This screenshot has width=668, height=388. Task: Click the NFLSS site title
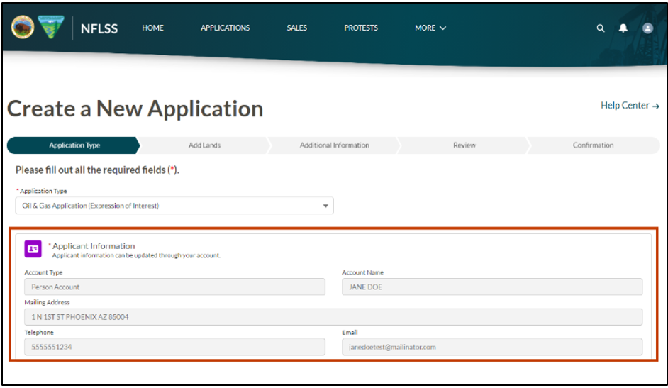click(x=99, y=28)
